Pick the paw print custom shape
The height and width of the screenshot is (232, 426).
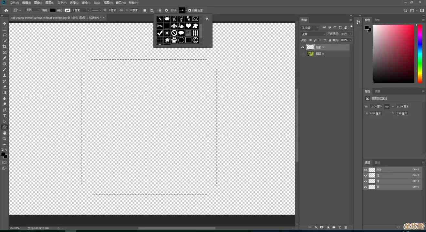click(174, 40)
